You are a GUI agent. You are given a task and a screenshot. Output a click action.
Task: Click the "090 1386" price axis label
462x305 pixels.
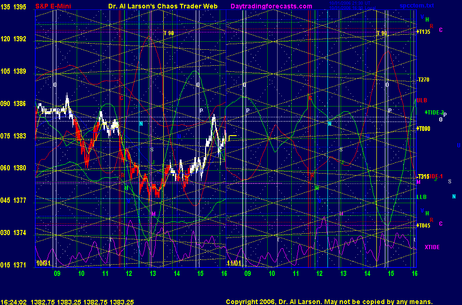(x=13, y=103)
